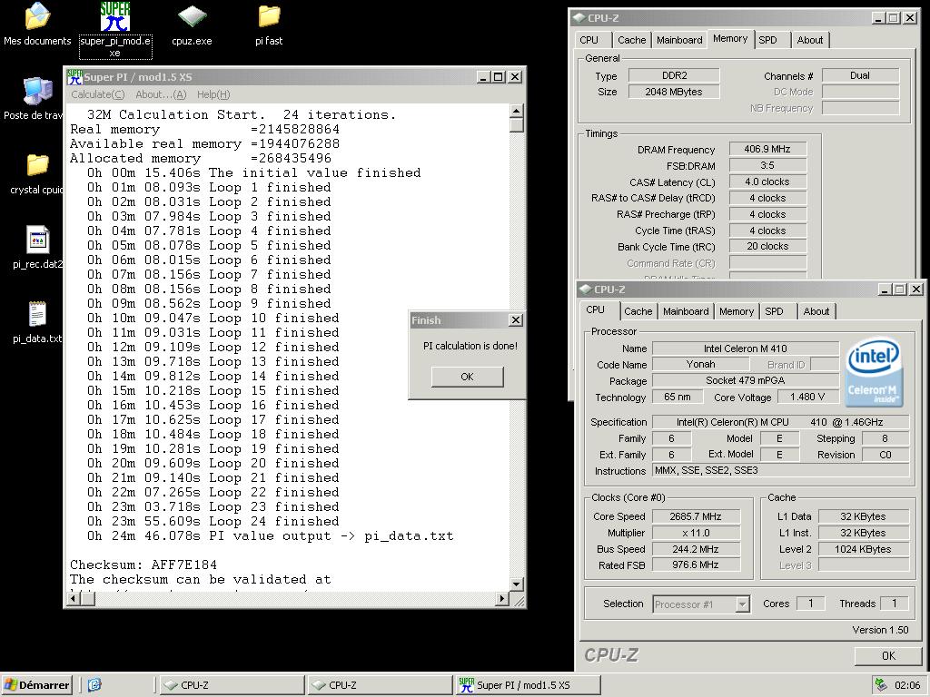Switch to Cache tab in lower CPU-Z window
Viewport: 930px width, 697px height.
pyautogui.click(x=638, y=311)
